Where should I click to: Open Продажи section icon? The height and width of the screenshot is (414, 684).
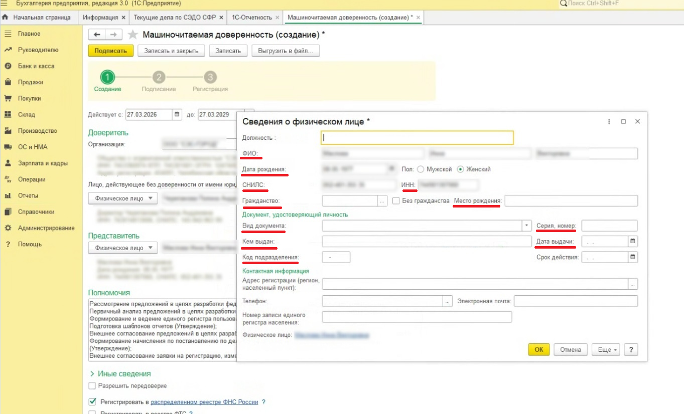click(x=8, y=82)
